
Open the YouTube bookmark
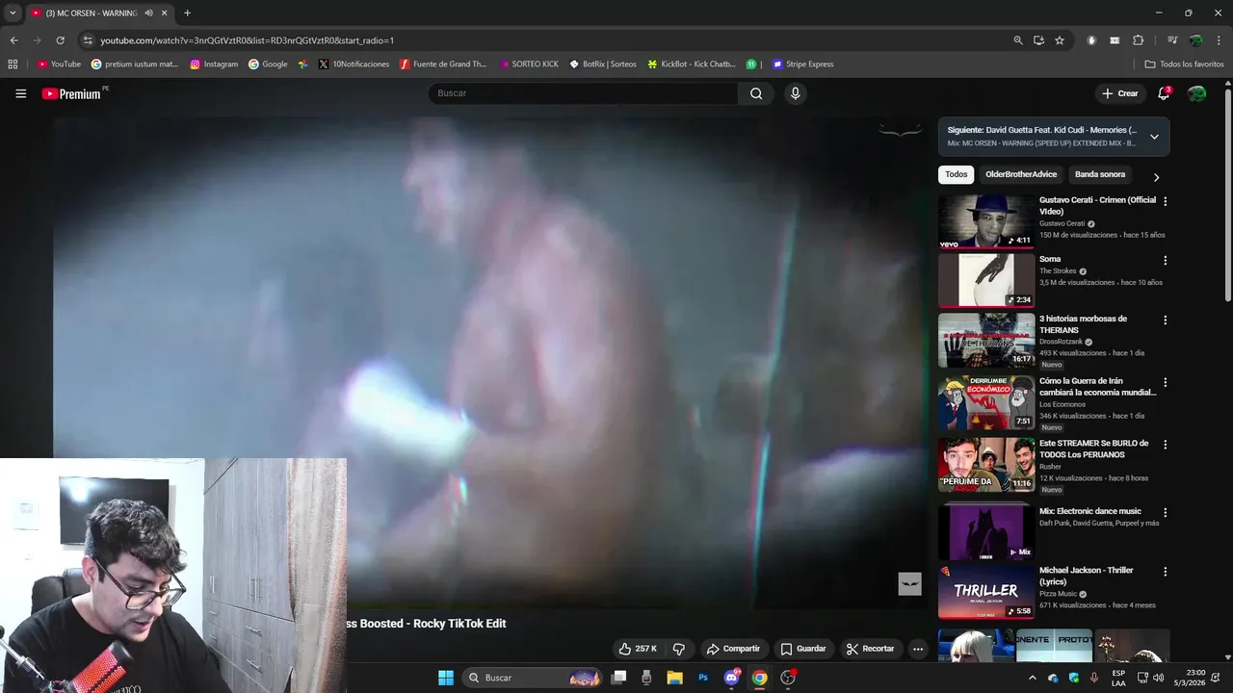pos(59,64)
